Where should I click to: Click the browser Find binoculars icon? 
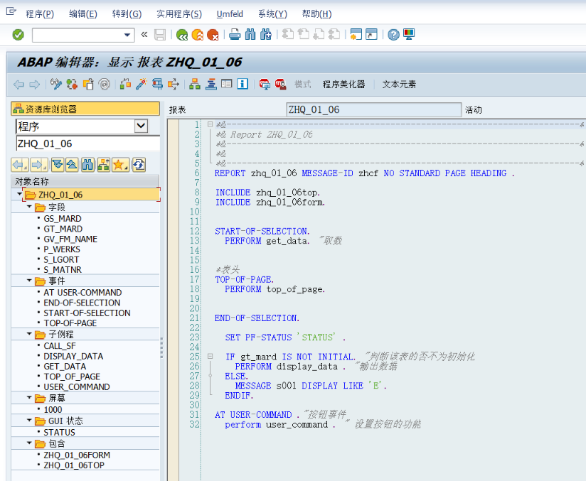[x=87, y=165]
